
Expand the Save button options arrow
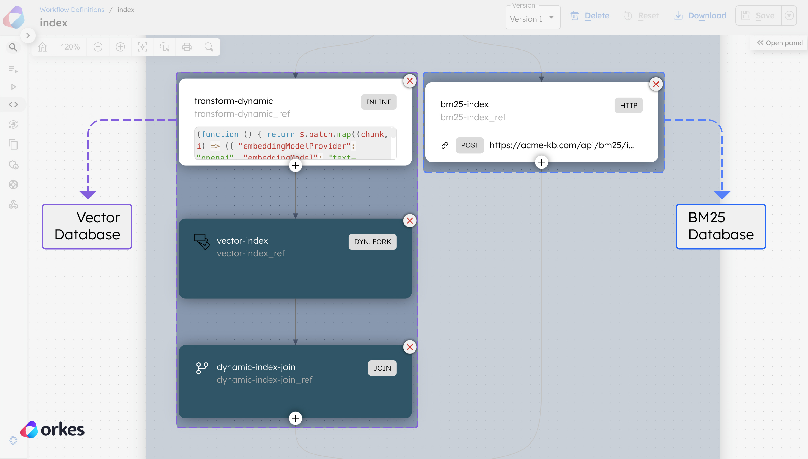pyautogui.click(x=789, y=15)
